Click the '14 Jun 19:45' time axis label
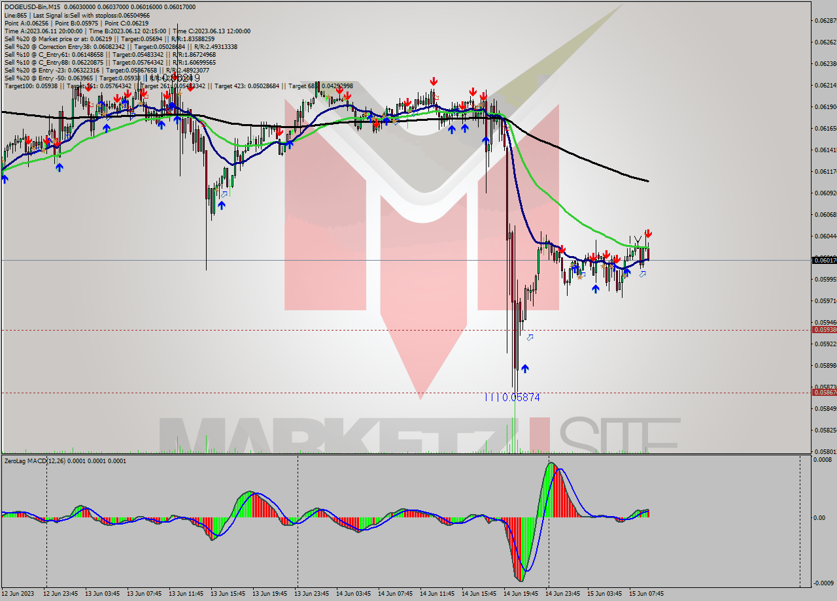 click(x=521, y=594)
